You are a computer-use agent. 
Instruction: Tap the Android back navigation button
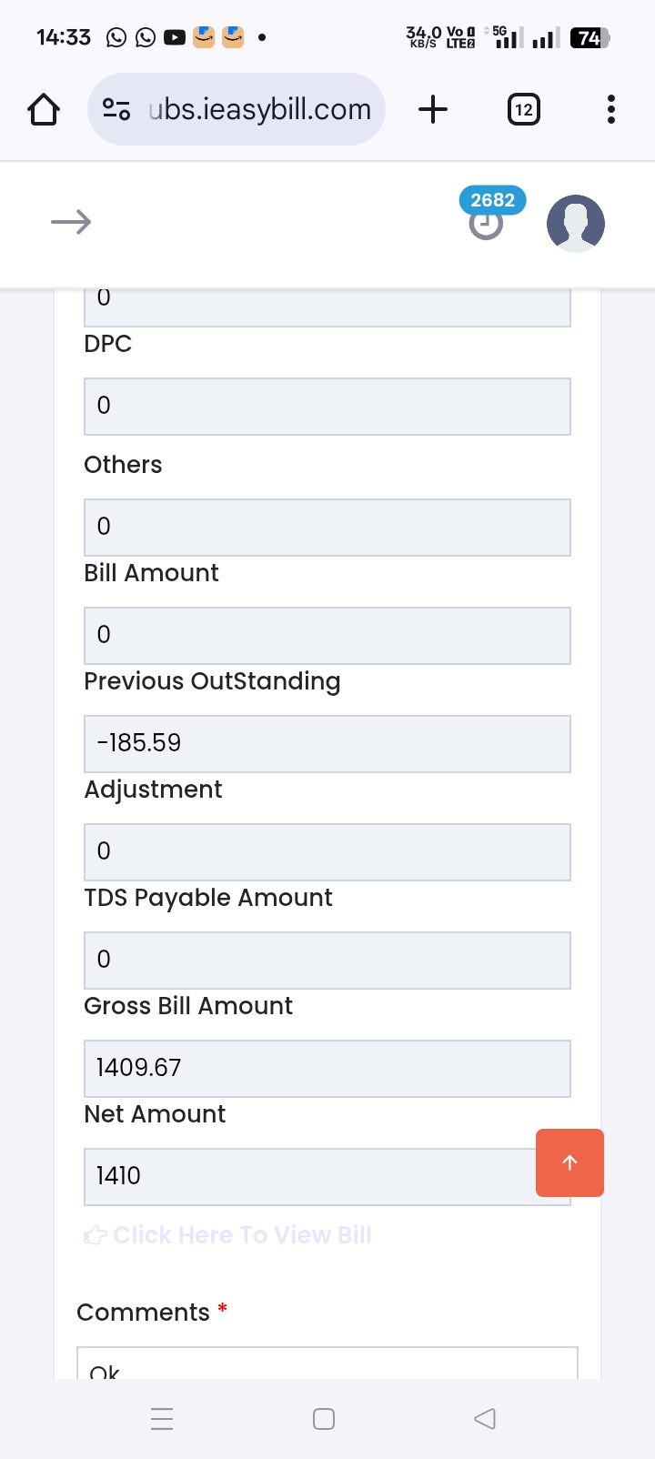pos(485,1418)
